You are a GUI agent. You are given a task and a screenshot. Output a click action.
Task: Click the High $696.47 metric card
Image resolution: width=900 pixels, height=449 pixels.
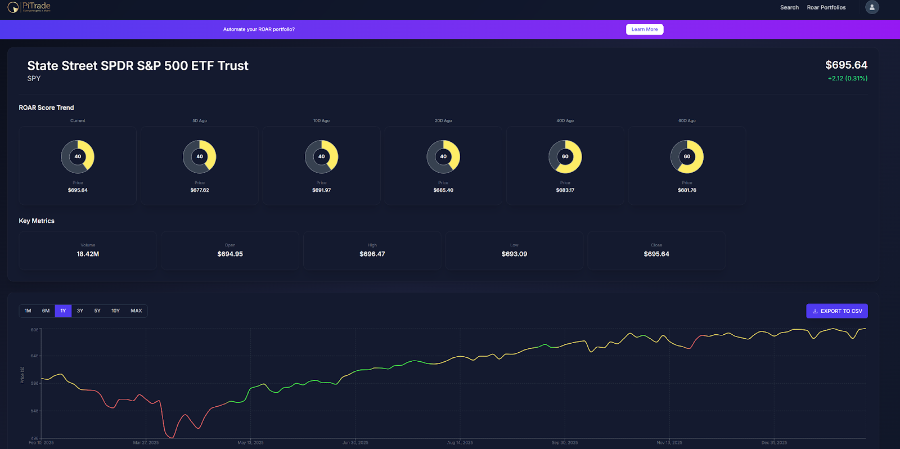[372, 250]
